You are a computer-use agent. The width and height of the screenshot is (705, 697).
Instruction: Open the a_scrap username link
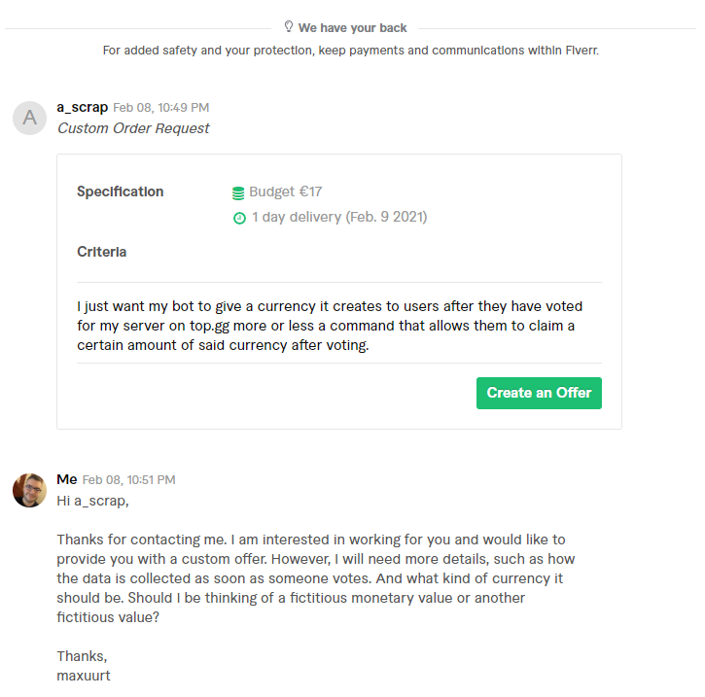coord(82,107)
